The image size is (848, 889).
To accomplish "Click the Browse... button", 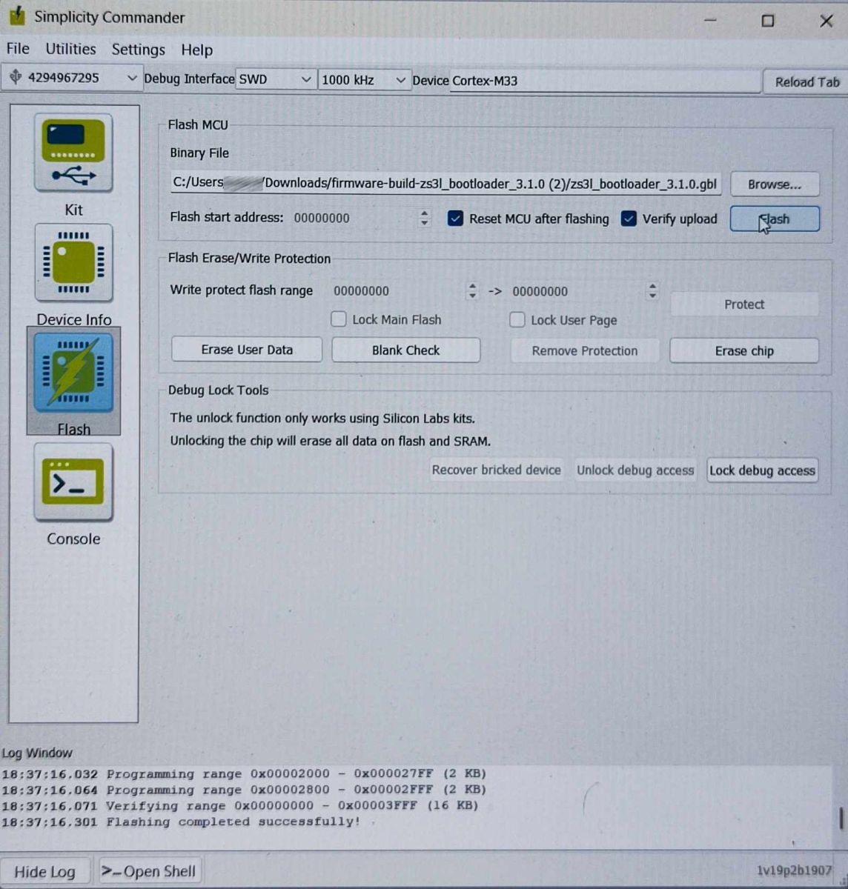I will pos(775,184).
